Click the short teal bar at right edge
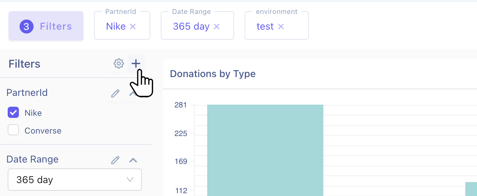This screenshot has width=477, height=196. 471,189
